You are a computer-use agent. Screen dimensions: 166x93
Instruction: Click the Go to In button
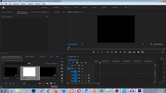click(x=108, y=52)
